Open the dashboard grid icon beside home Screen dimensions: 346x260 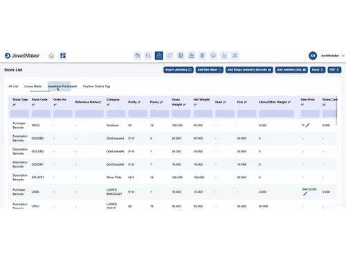63,55
